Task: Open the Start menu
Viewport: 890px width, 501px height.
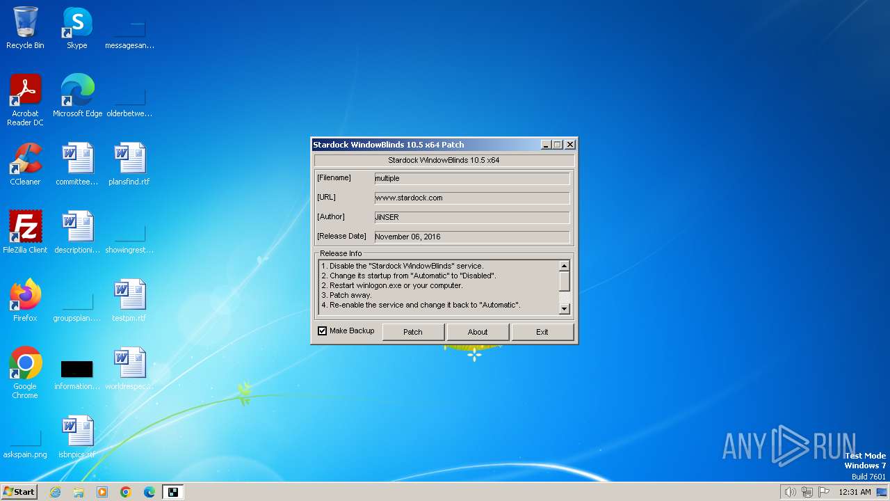Action: 19,492
